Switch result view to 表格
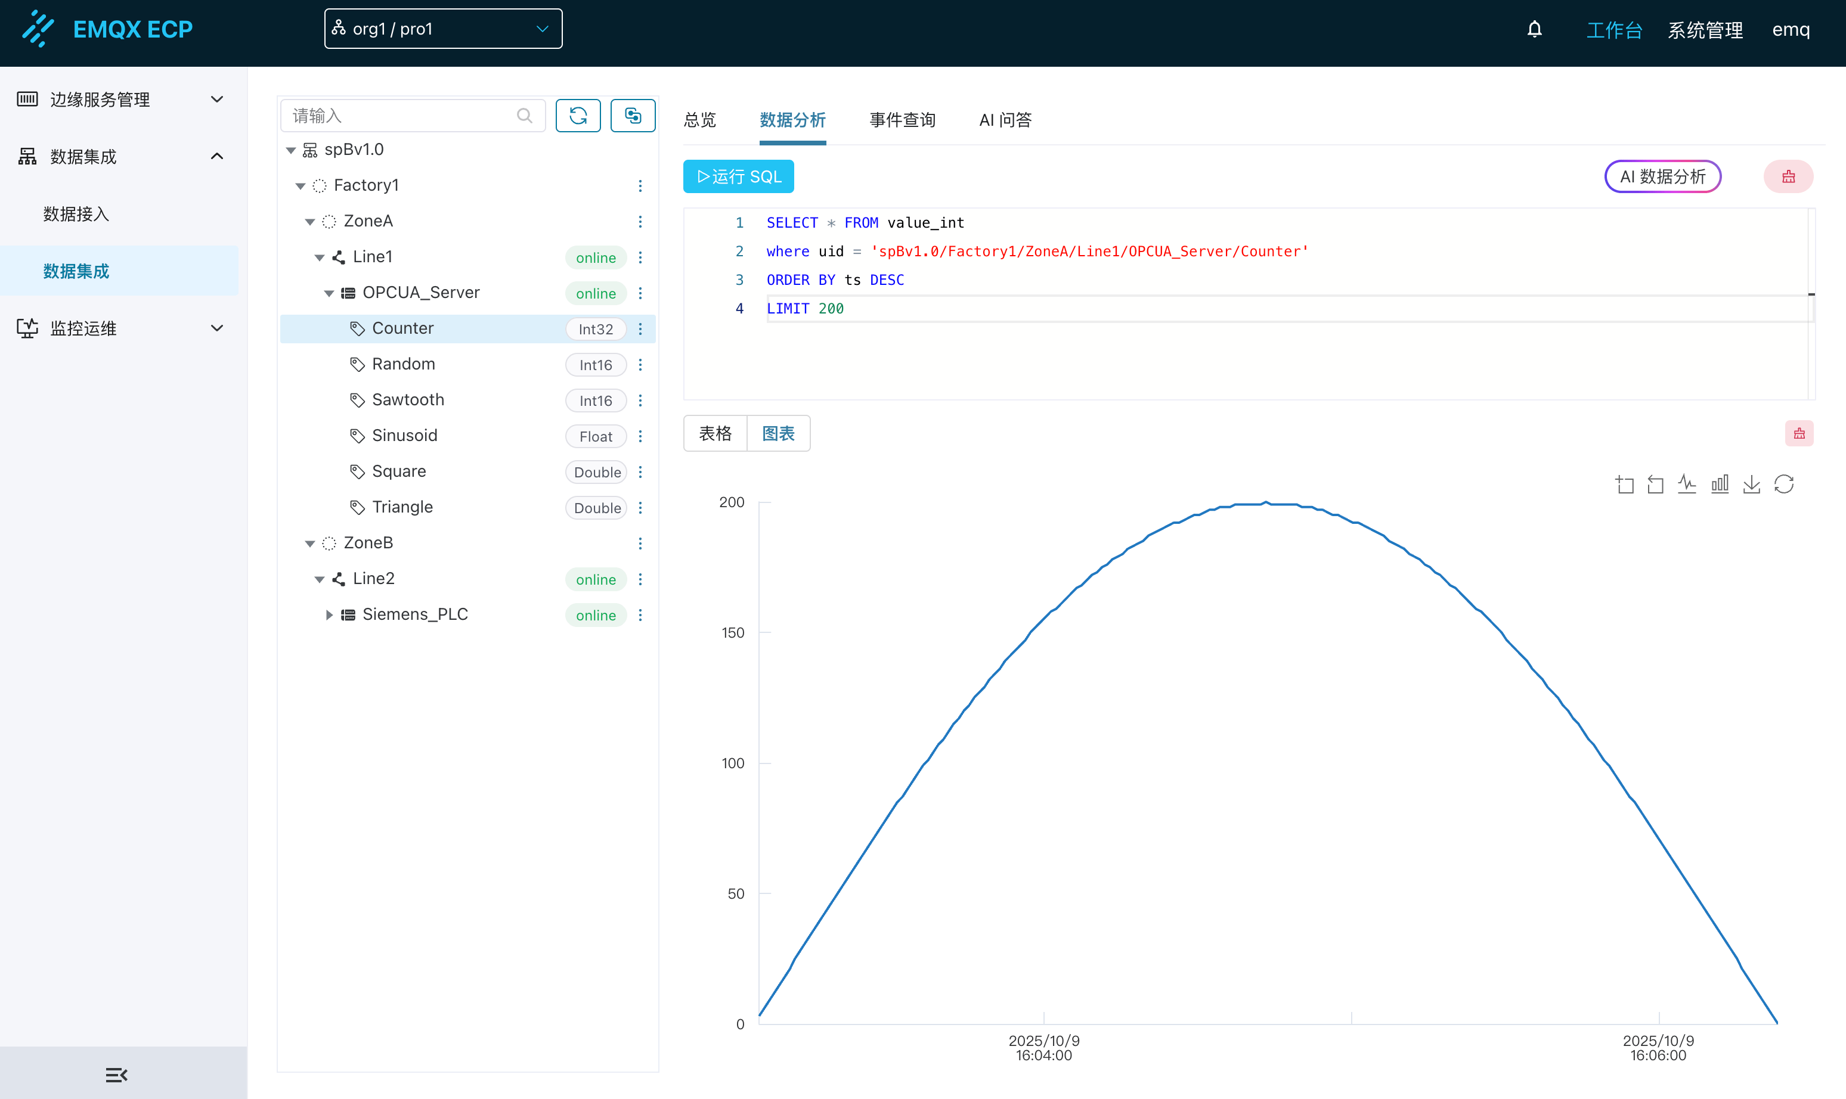The image size is (1846, 1099). (715, 433)
